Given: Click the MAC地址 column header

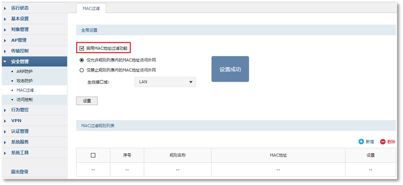Looking at the screenshot, I should (278, 155).
